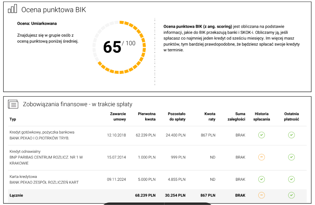Click the BANK PEKAO I O.PIOTRKÓW TRYB. lender name
The height and width of the screenshot is (205, 315).
coord(39,138)
